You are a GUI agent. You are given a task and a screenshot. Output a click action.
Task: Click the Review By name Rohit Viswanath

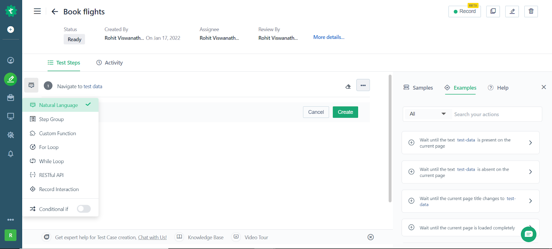coord(278,38)
